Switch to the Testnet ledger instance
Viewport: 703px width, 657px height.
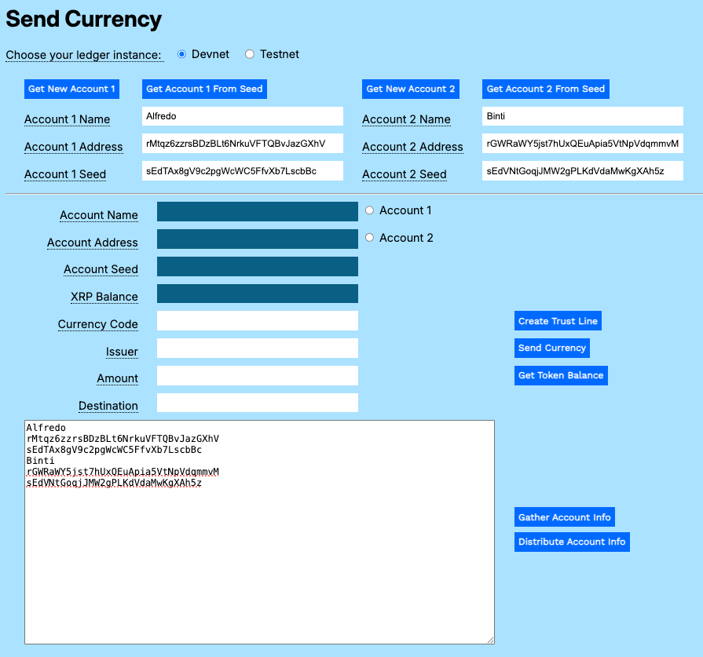point(249,53)
